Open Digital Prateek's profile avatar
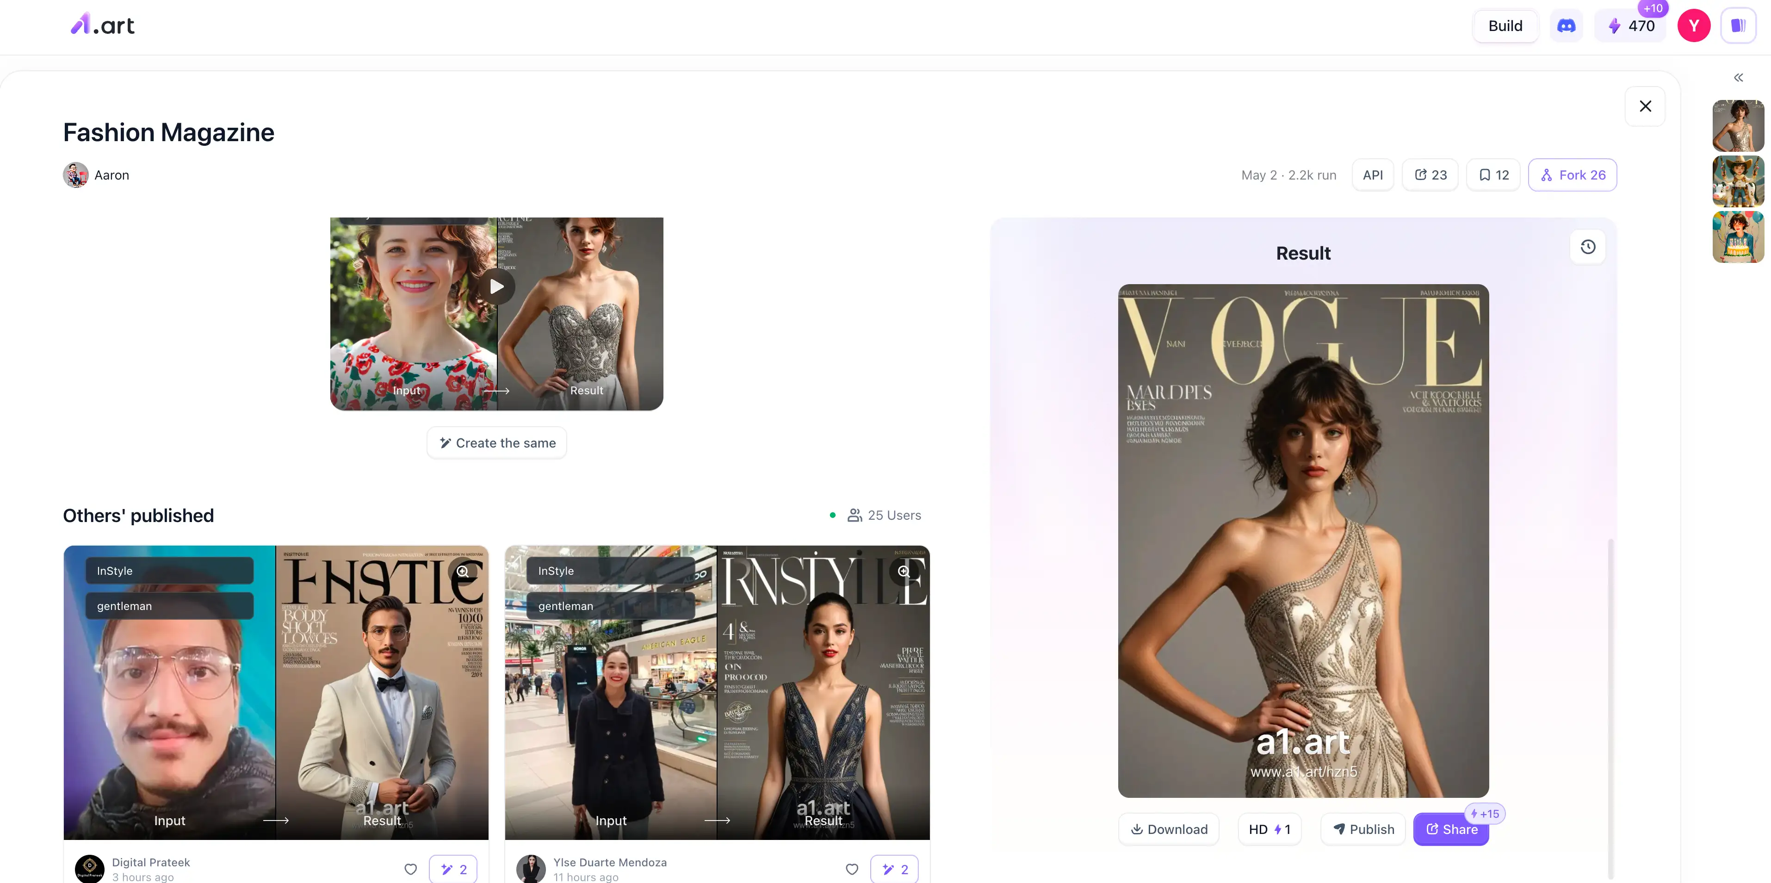1771x883 pixels. pos(89,869)
